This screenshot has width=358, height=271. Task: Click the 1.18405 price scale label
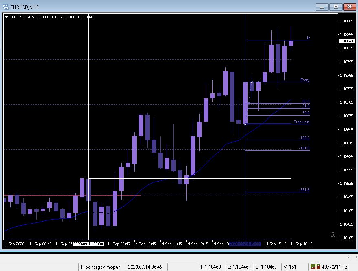347,238
